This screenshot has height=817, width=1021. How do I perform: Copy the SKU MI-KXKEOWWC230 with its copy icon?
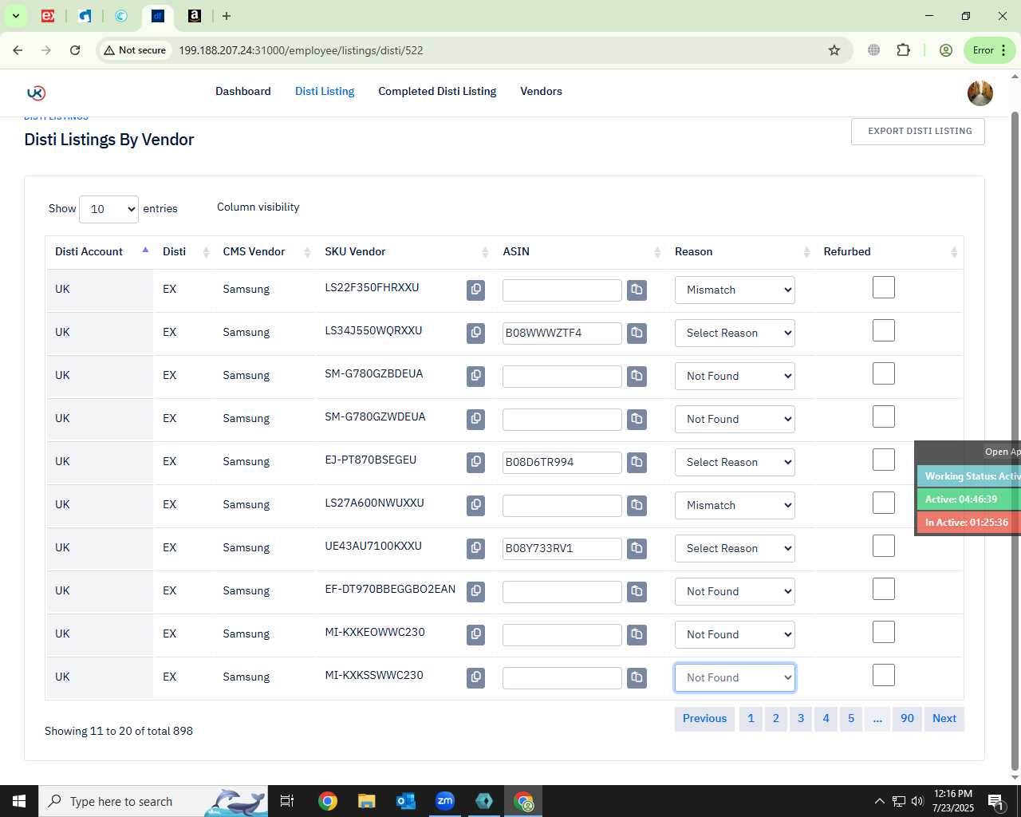pos(475,634)
